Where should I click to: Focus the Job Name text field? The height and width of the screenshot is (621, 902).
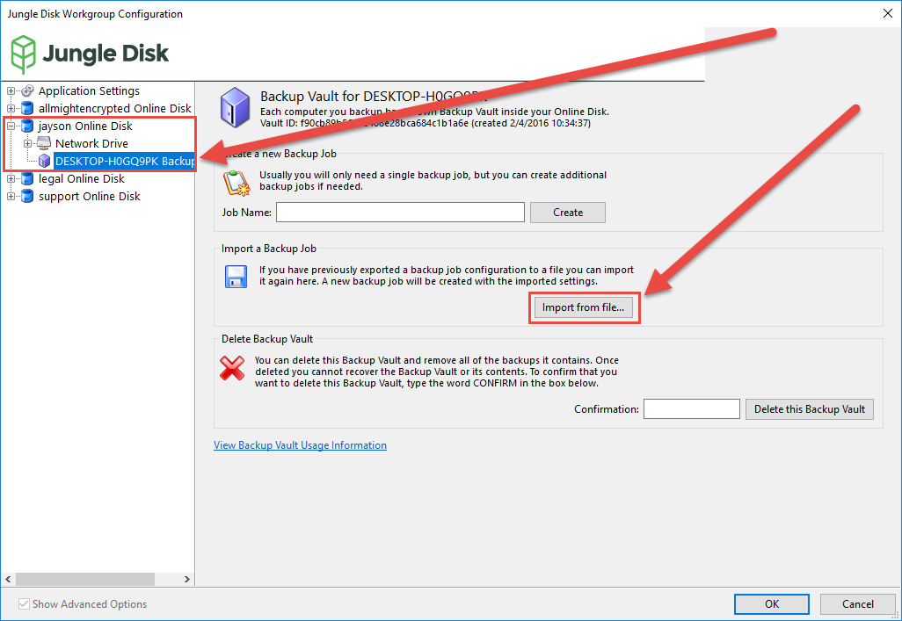click(x=400, y=213)
